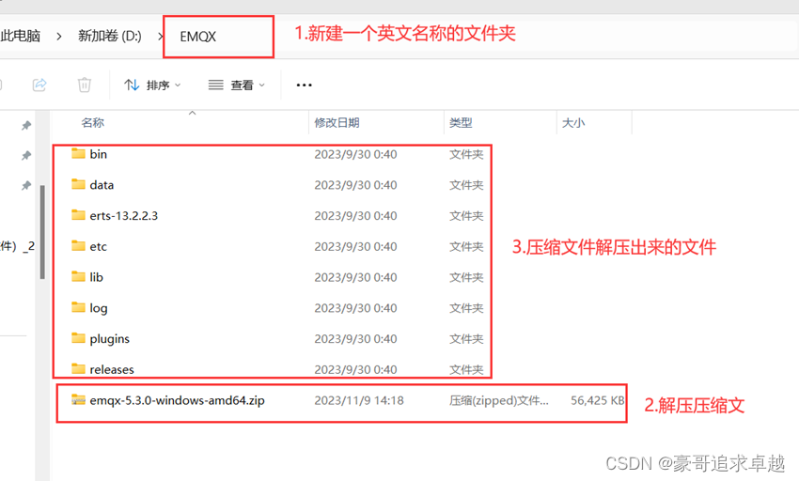Select the releases folder icon
This screenshot has width=799, height=481.
coord(78,368)
